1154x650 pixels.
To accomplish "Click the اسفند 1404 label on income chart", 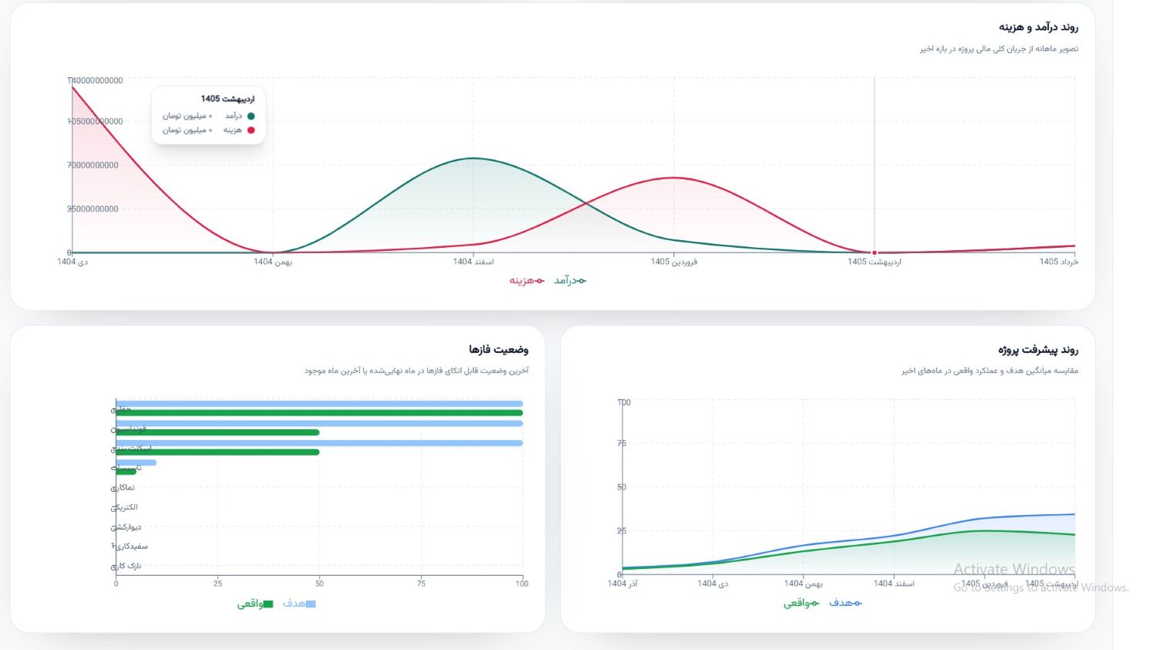I will click(x=473, y=262).
